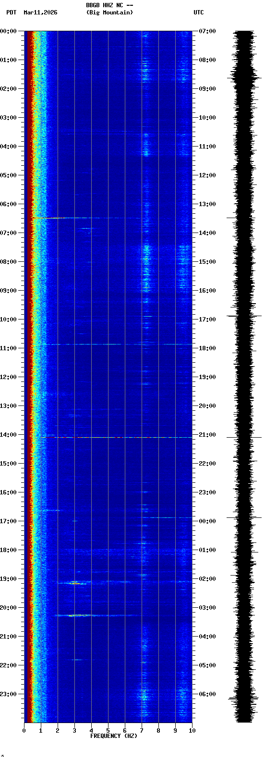The image size is (265, 761).
Task: Click the 03:00 UTC time label
Action: pos(207,608)
